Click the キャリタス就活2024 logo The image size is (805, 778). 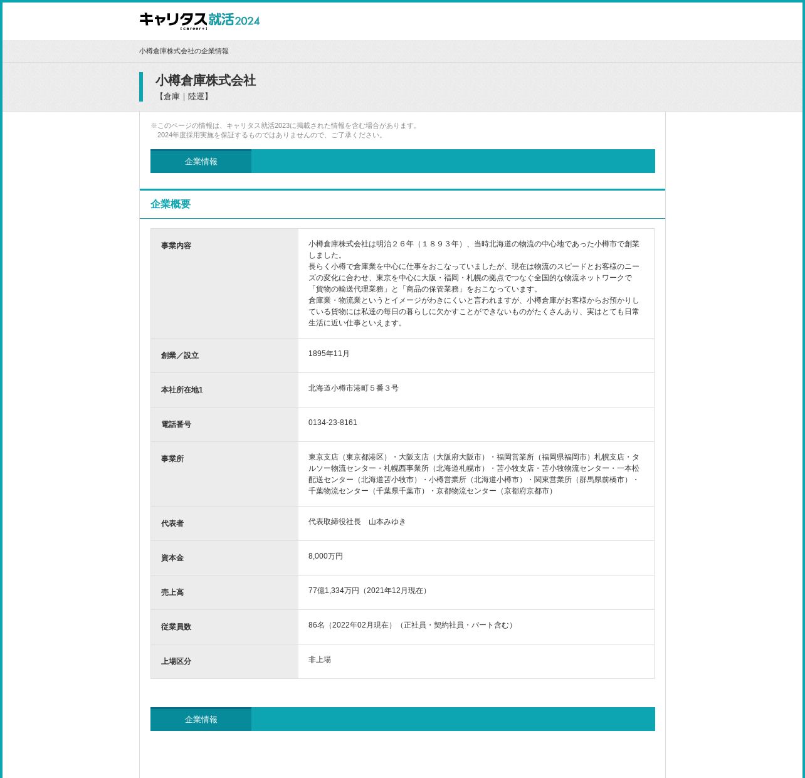tap(199, 21)
